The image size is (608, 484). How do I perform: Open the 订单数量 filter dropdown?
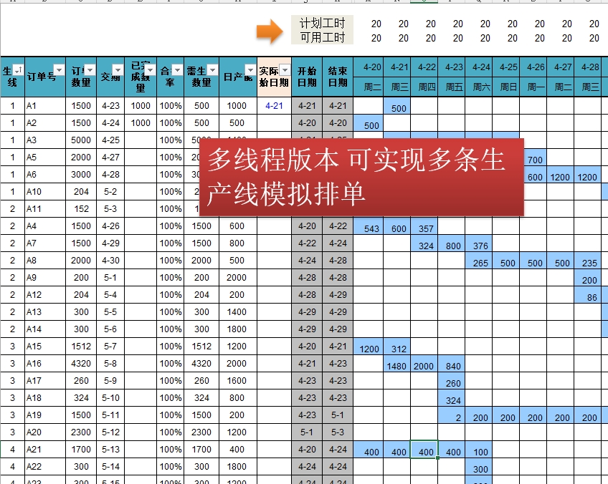click(90, 70)
